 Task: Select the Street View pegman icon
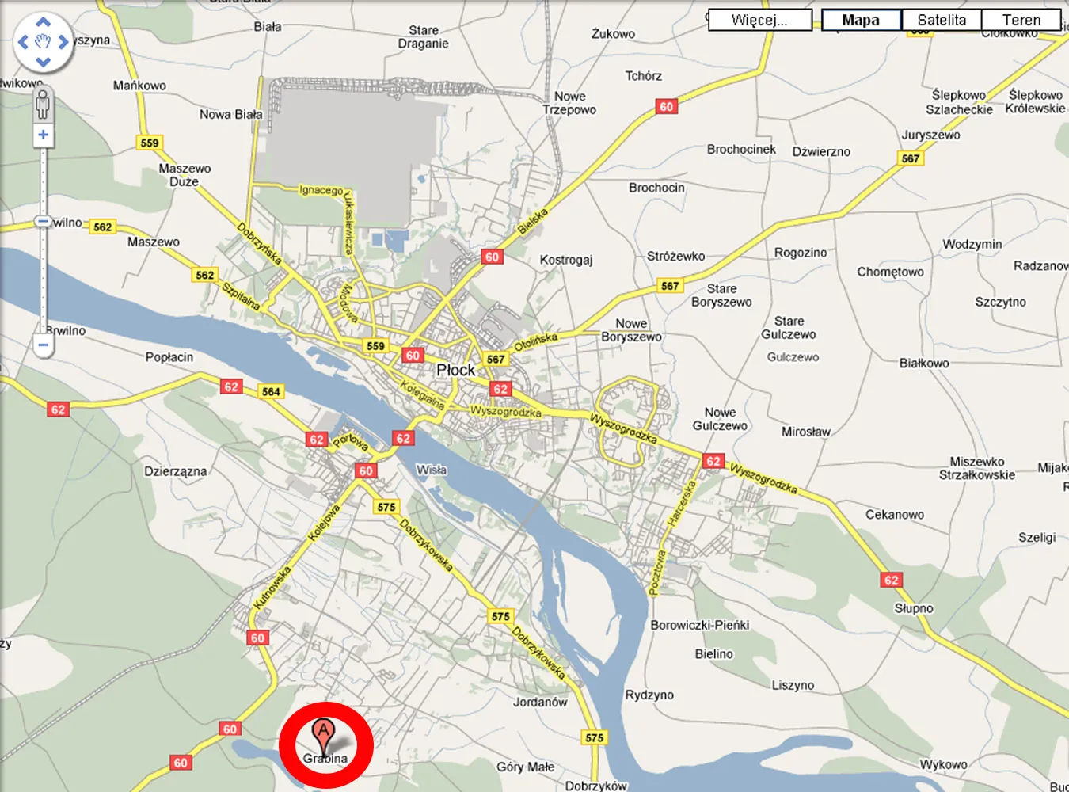point(43,105)
